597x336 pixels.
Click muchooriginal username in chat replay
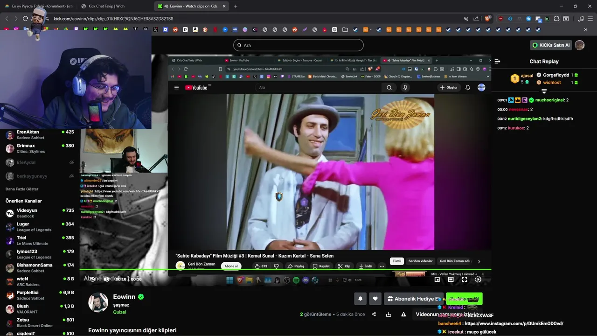549,100
